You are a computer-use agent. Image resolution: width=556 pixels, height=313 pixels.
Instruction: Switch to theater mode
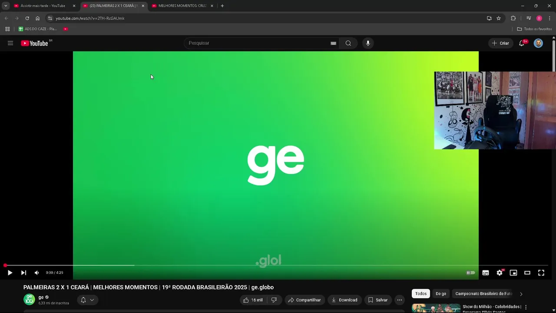(527, 273)
